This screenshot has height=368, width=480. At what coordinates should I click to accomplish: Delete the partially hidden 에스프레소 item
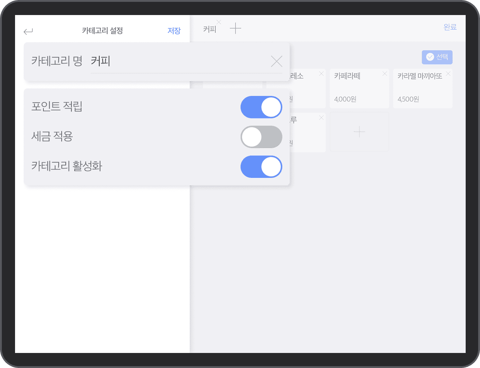tap(321, 74)
